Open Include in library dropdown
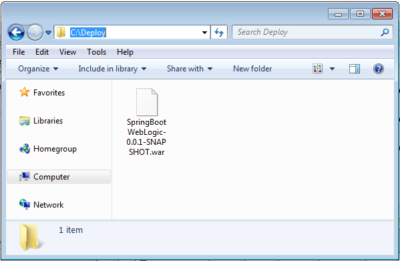400x261 pixels. point(112,69)
